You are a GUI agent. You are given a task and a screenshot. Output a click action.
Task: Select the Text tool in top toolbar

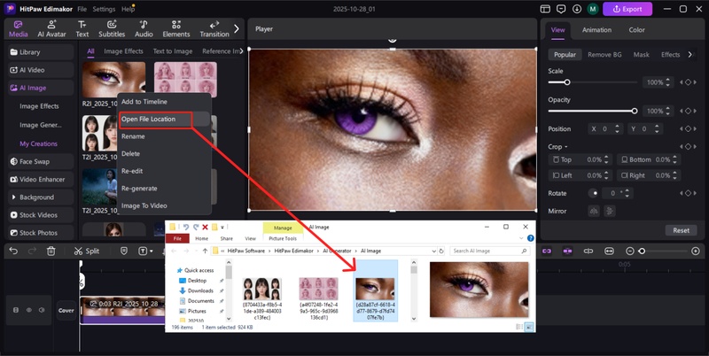tap(82, 29)
